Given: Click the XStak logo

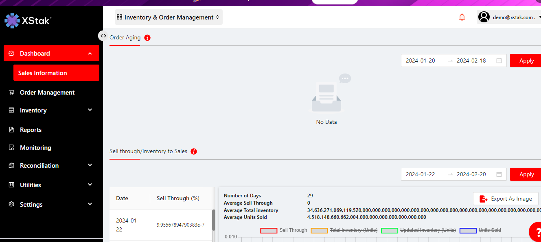Looking at the screenshot, I should [28, 20].
